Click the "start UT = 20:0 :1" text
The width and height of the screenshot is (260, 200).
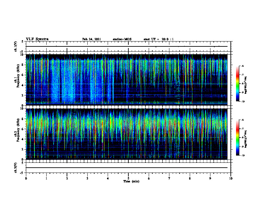coord(159,39)
